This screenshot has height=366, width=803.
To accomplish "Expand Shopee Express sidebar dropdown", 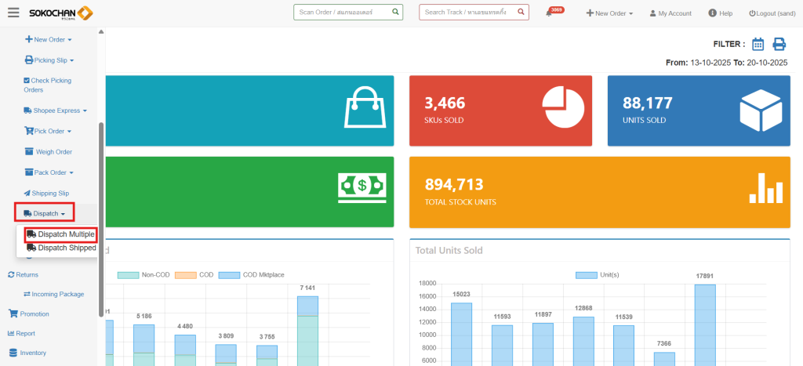I will [56, 111].
